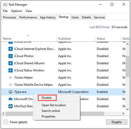Close the Task Manager window
This screenshot has height=129, width=131.
click(x=124, y=4)
